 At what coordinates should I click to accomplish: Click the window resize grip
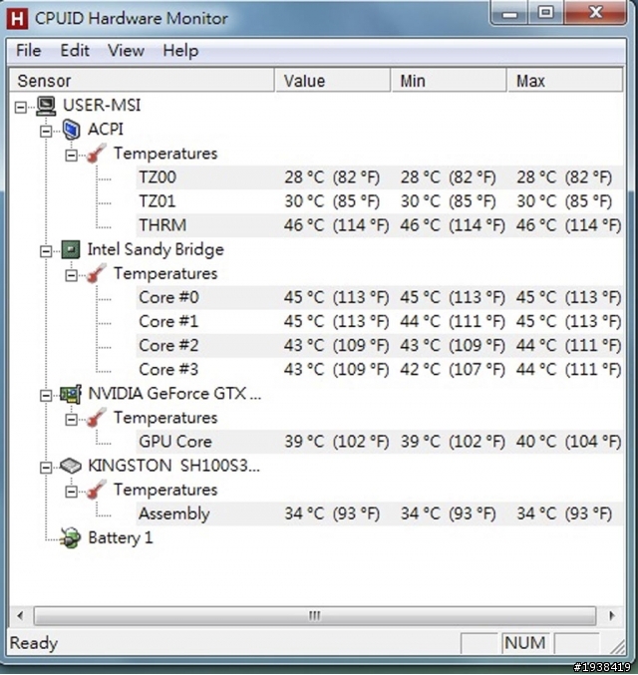[x=617, y=646]
